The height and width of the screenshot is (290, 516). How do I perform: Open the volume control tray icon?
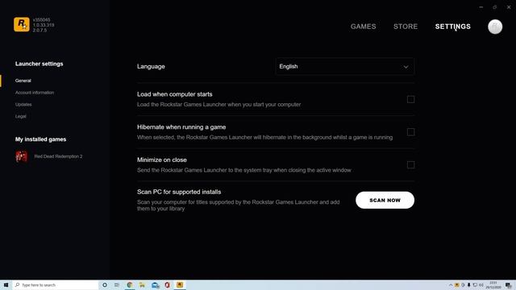(481, 285)
